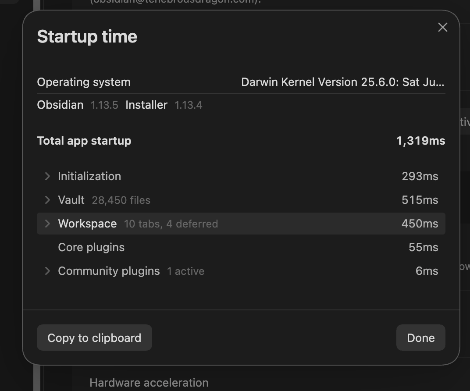Click the 1 active plugins note
Image resolution: width=470 pixels, height=391 pixels.
pyautogui.click(x=185, y=271)
